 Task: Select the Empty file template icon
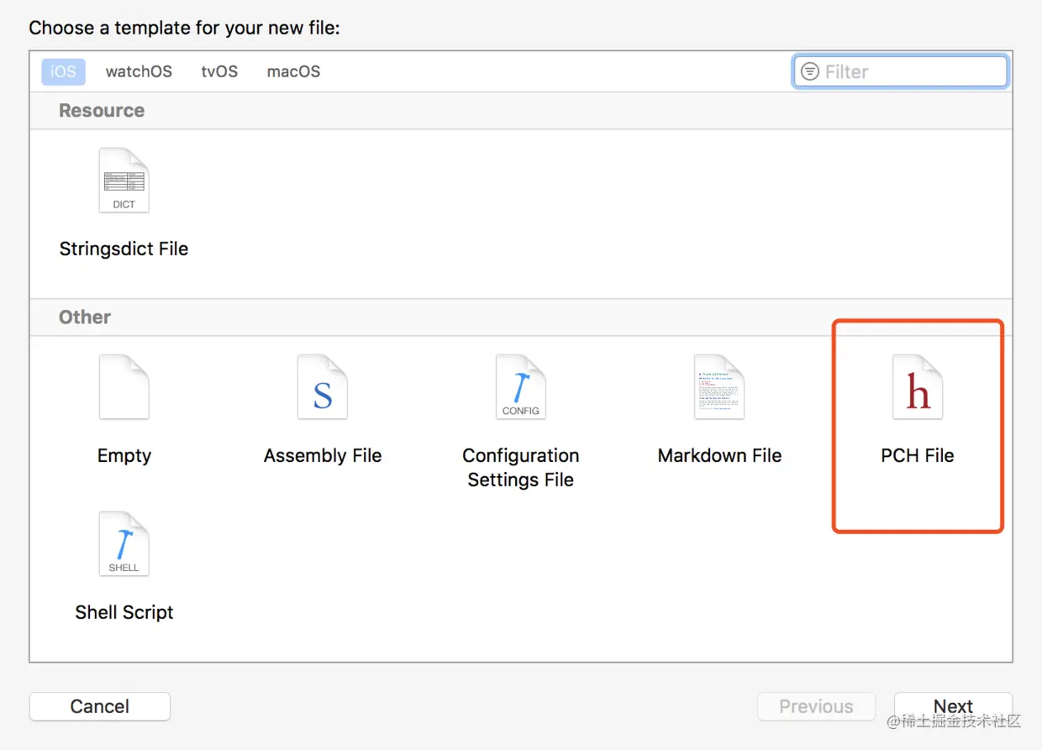tap(124, 386)
